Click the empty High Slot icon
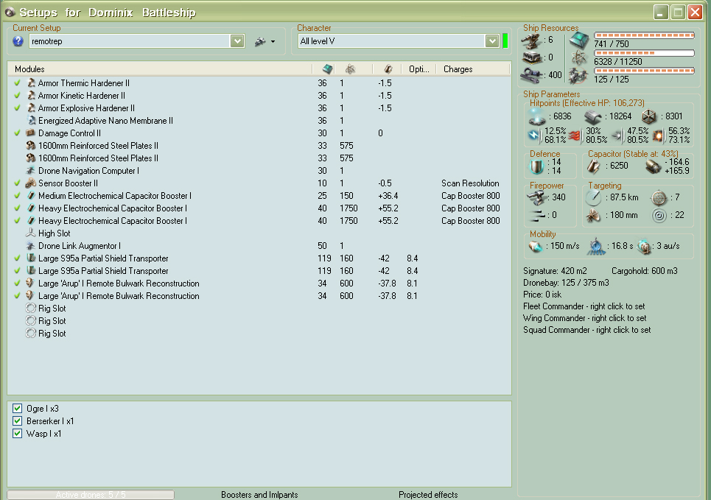 tap(31, 233)
